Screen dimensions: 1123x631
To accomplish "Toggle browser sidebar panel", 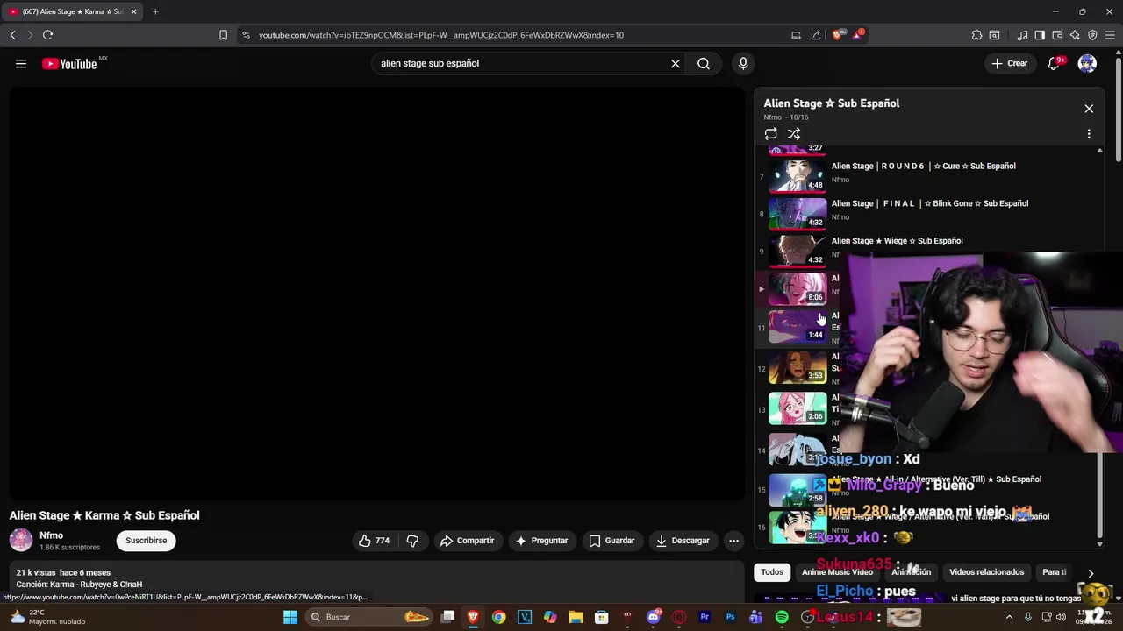I will pos(1040,35).
